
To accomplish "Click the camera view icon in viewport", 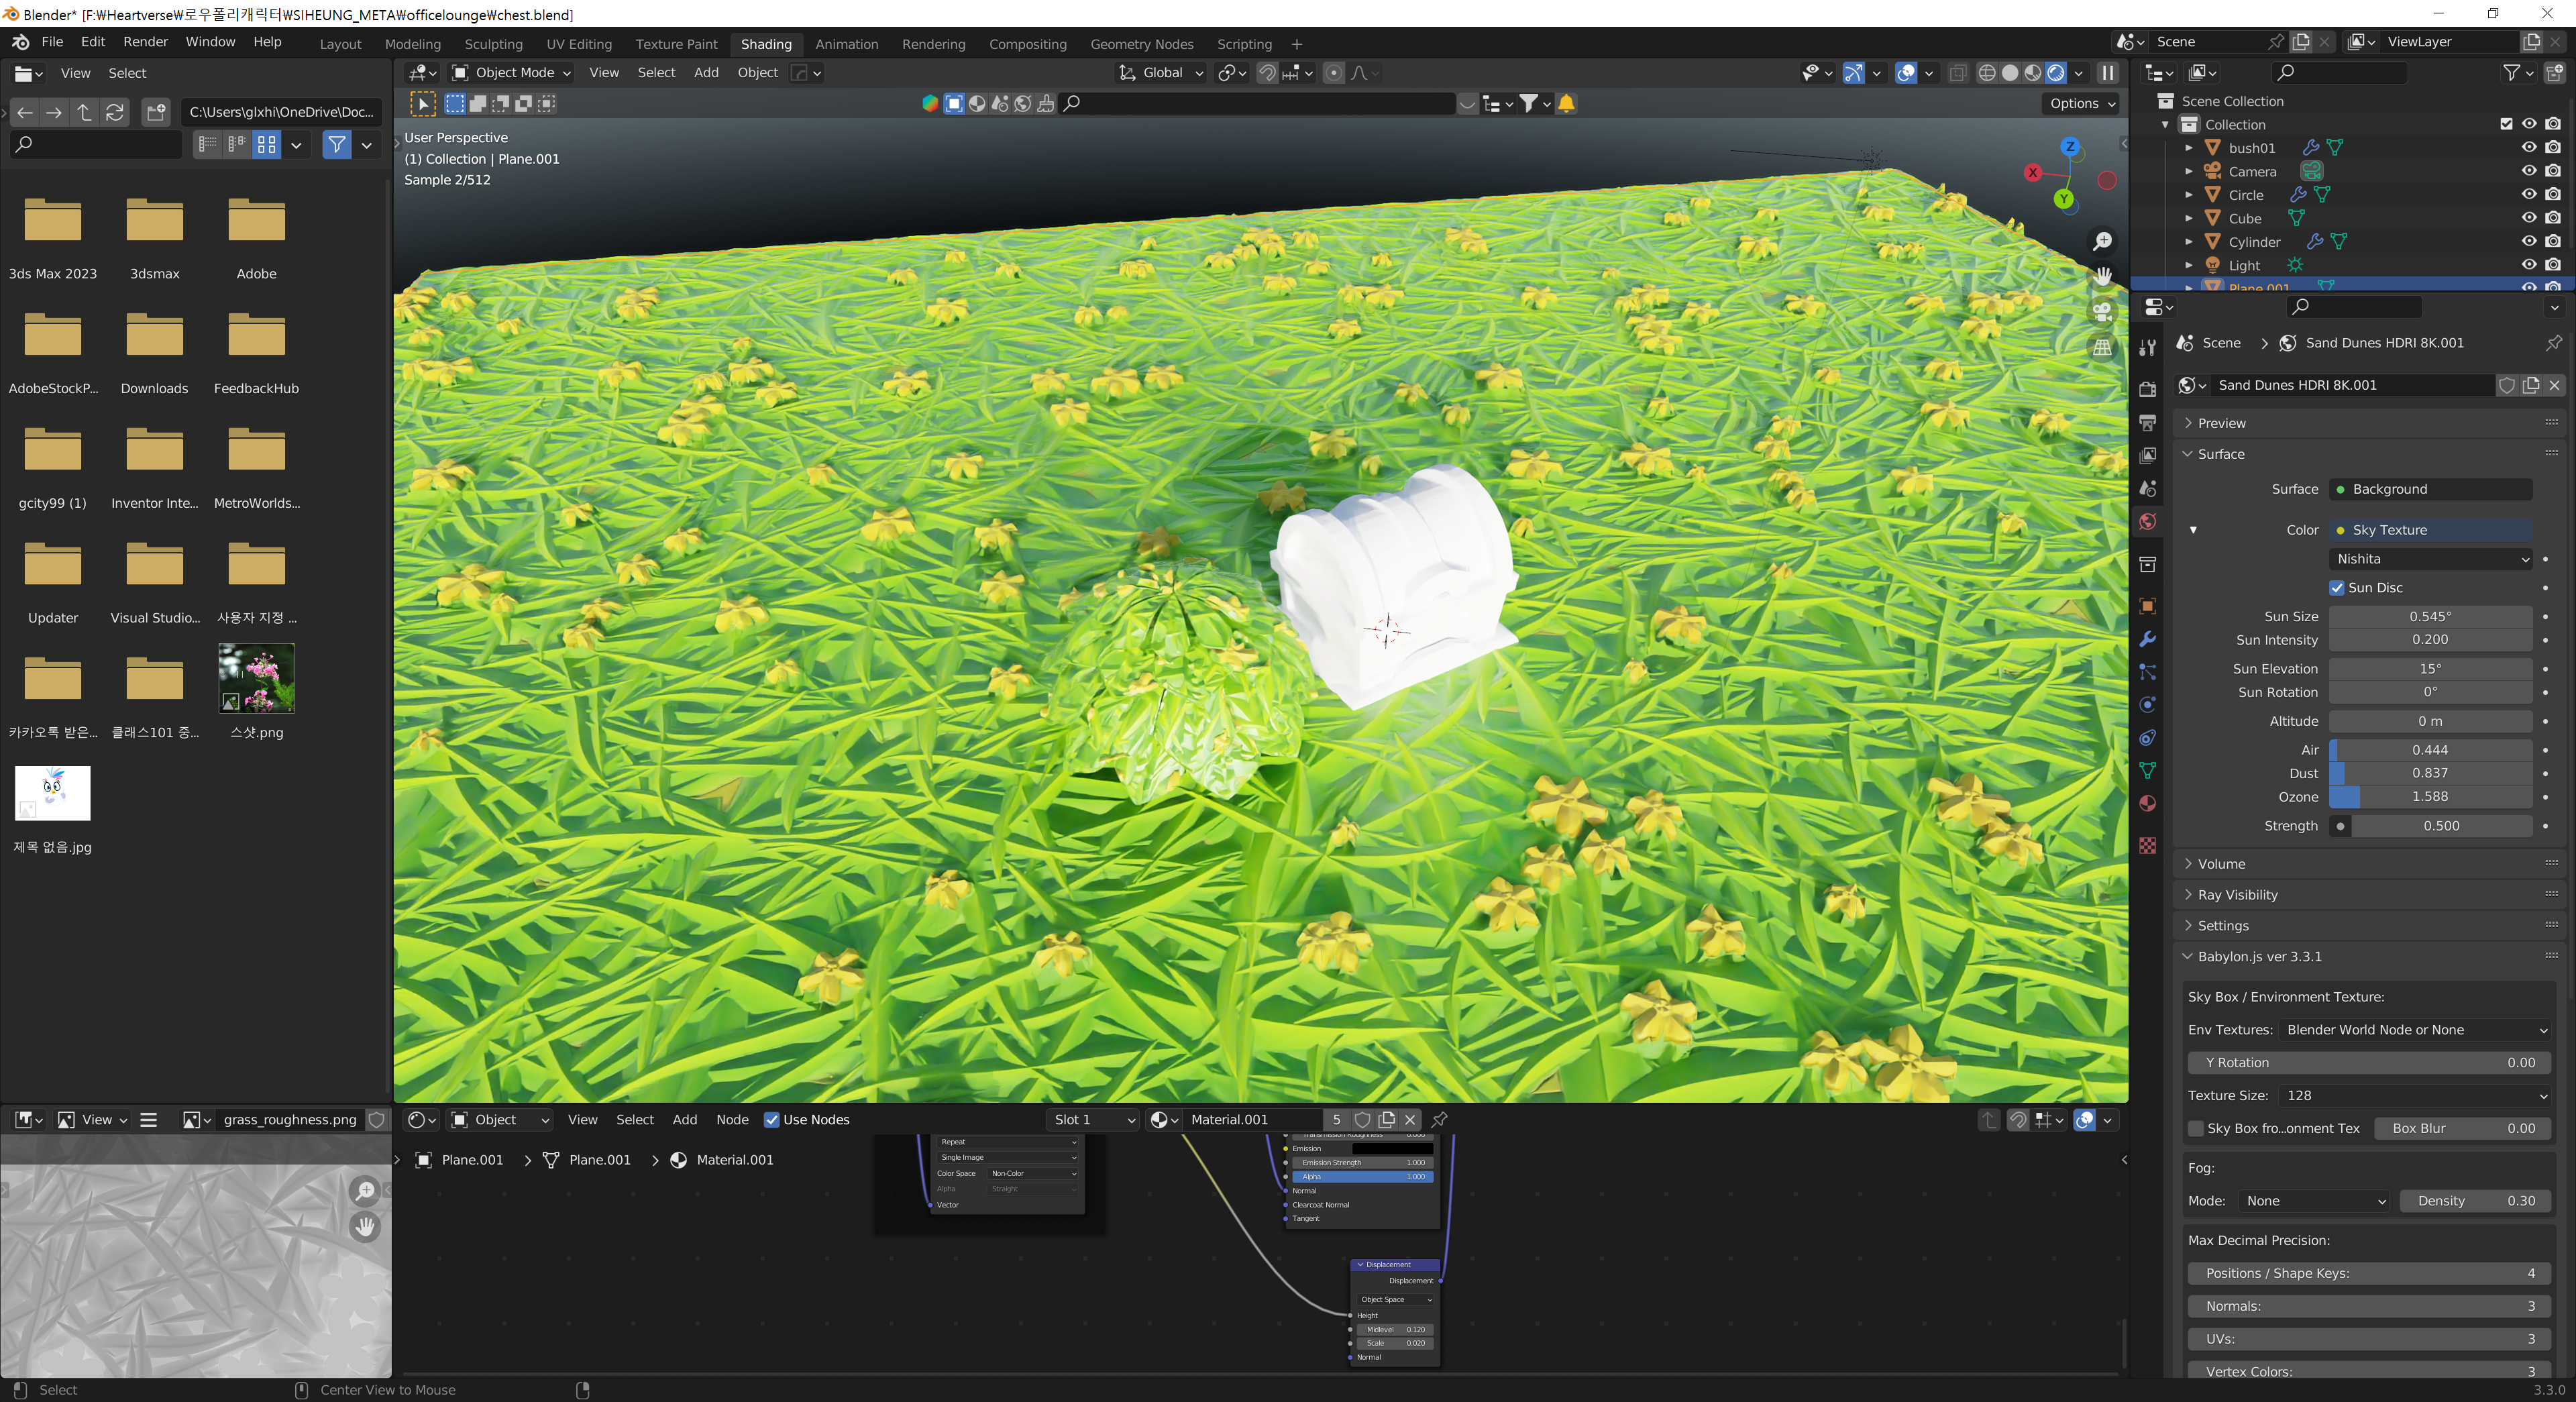I will point(2102,312).
